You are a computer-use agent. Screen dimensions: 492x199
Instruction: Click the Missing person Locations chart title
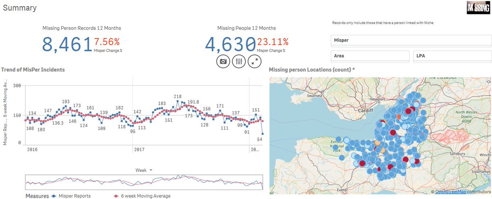(312, 70)
